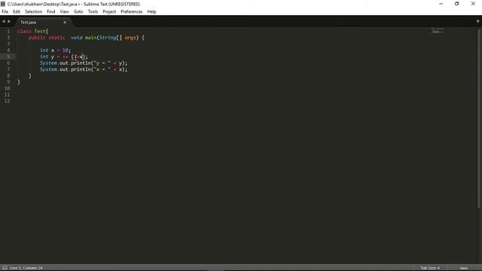Restore down the Sublime Text window
482x271 pixels.
click(x=457, y=4)
